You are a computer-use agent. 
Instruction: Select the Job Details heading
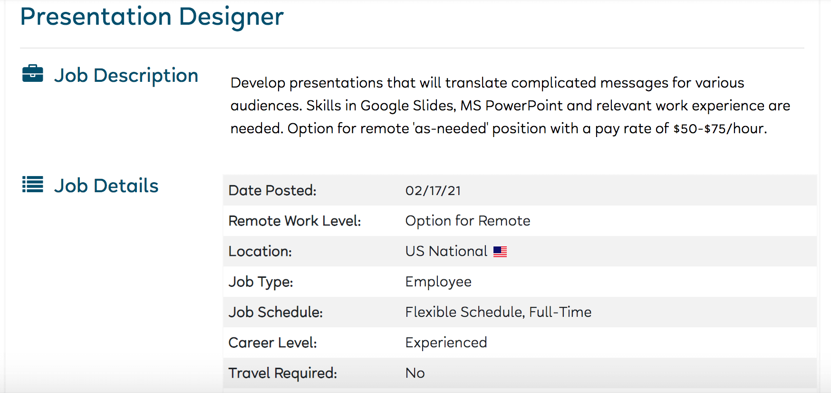click(x=106, y=186)
